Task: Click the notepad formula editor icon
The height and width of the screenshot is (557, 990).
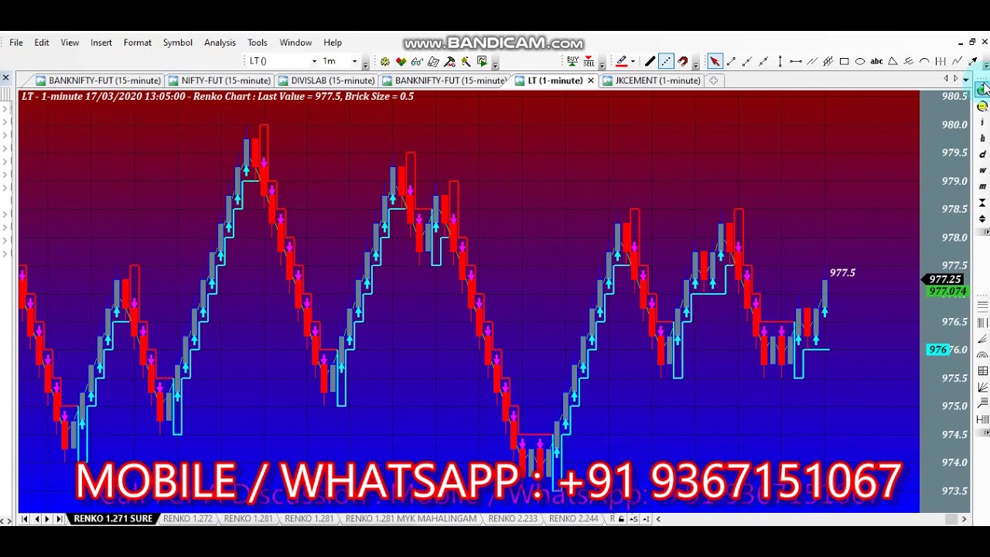Action: pos(433,61)
